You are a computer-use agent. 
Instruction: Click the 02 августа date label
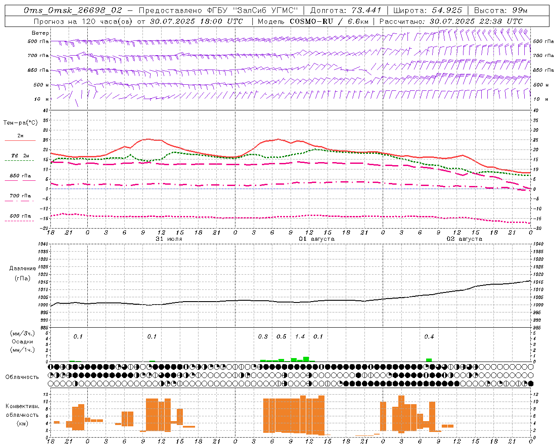(x=464, y=239)
